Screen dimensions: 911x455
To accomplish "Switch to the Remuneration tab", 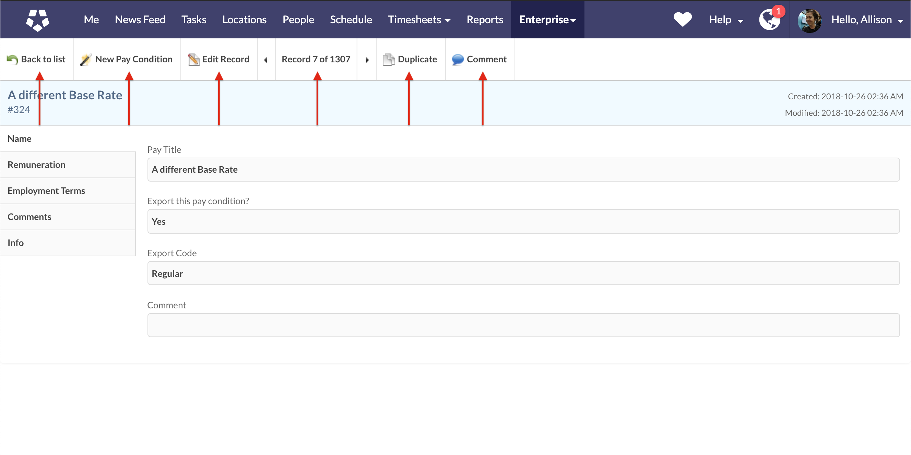I will click(36, 164).
